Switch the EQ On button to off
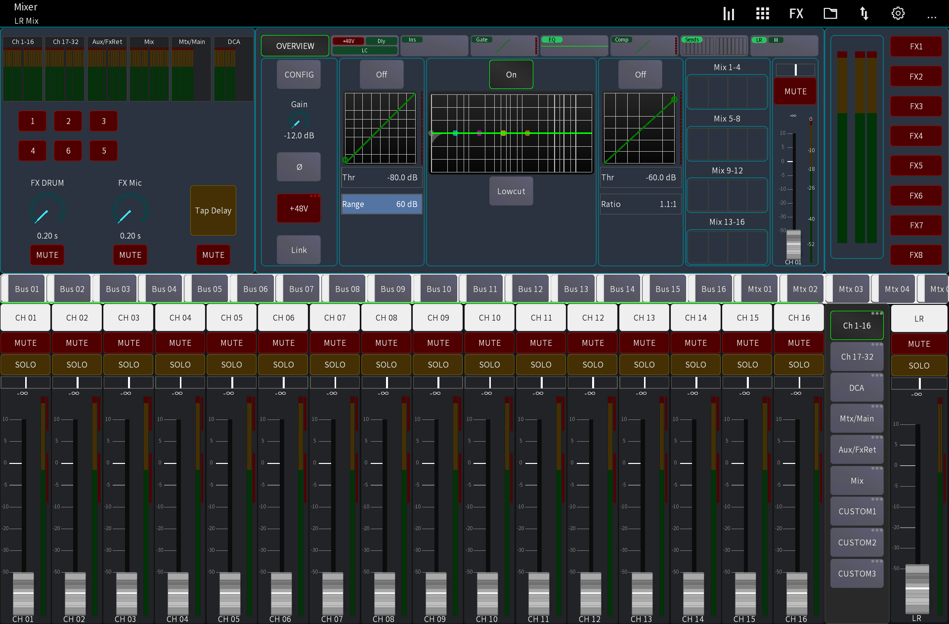 pyautogui.click(x=511, y=75)
